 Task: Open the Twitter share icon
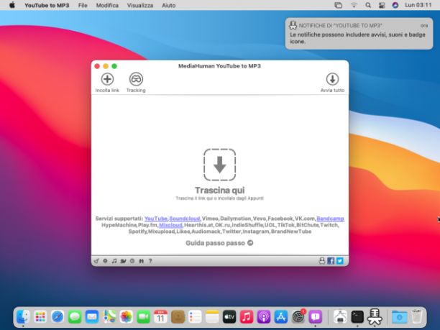point(340,261)
